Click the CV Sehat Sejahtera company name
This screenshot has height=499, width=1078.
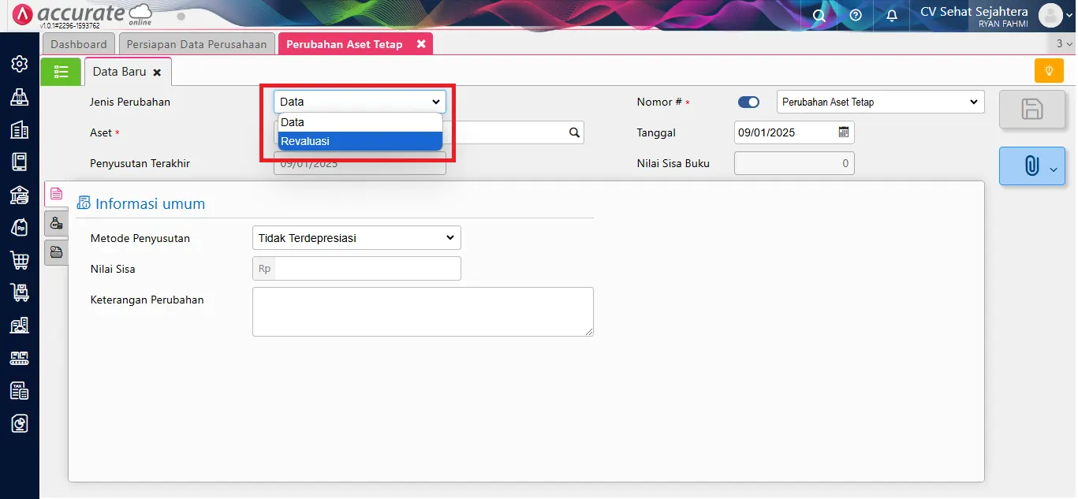coord(974,11)
